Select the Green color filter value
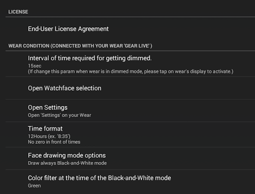255x194 pixels. click(x=34, y=186)
